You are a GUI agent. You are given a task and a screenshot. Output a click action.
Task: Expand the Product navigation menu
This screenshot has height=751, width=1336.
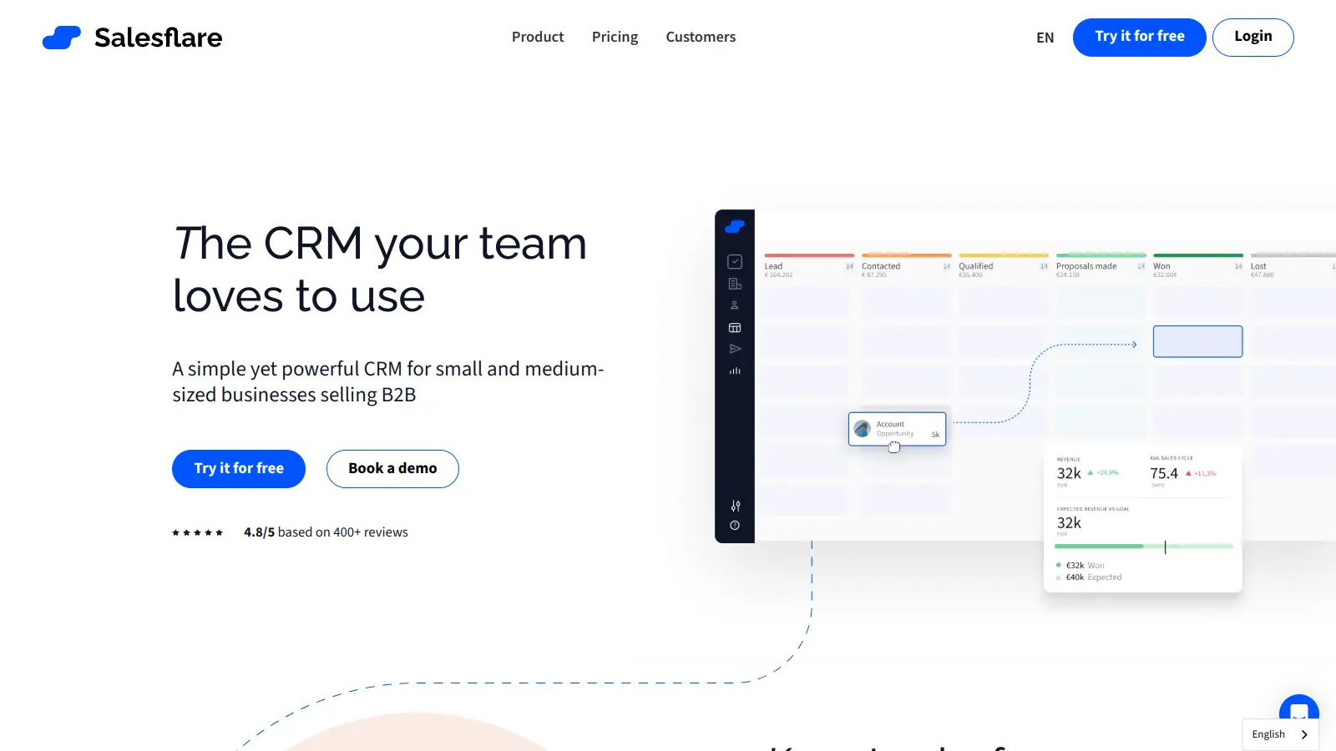click(x=538, y=37)
